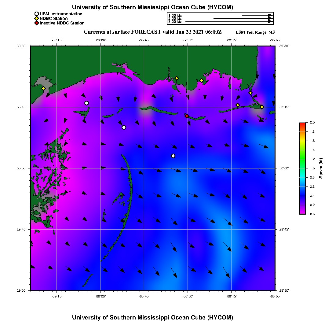
Task: Click the yellow NDBC Station legend diamond
Action: click(37, 18)
